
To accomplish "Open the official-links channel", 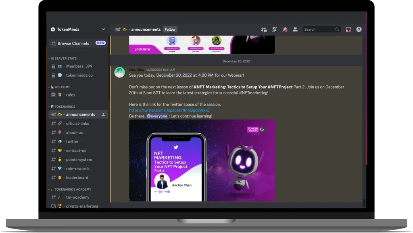I will click(78, 124).
